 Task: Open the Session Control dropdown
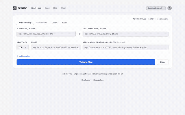click(x=156, y=8)
